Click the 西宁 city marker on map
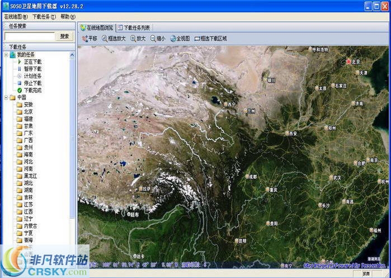The image size is (391, 278). coord(225,104)
